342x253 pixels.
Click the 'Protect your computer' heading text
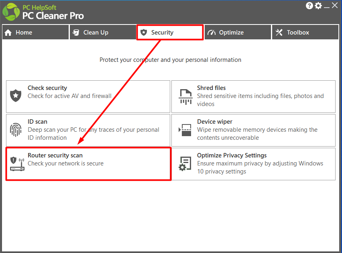click(x=170, y=60)
